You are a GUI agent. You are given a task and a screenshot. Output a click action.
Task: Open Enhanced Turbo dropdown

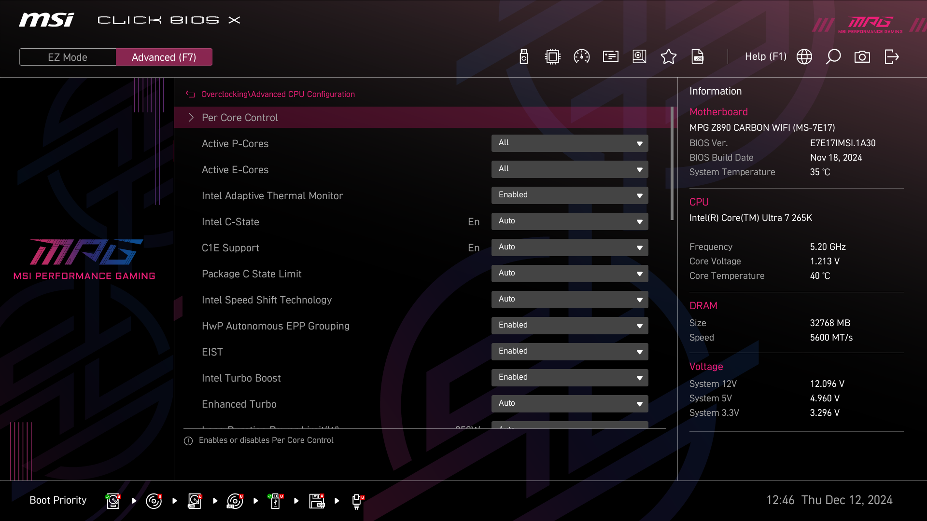pyautogui.click(x=570, y=404)
